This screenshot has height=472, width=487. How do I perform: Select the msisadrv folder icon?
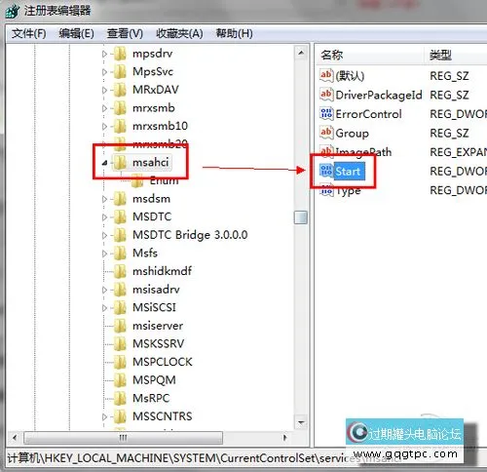click(x=120, y=290)
